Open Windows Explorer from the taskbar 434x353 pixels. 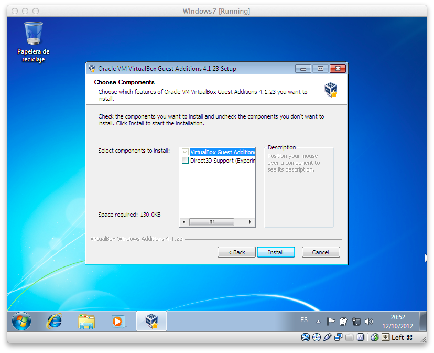[x=86, y=322]
